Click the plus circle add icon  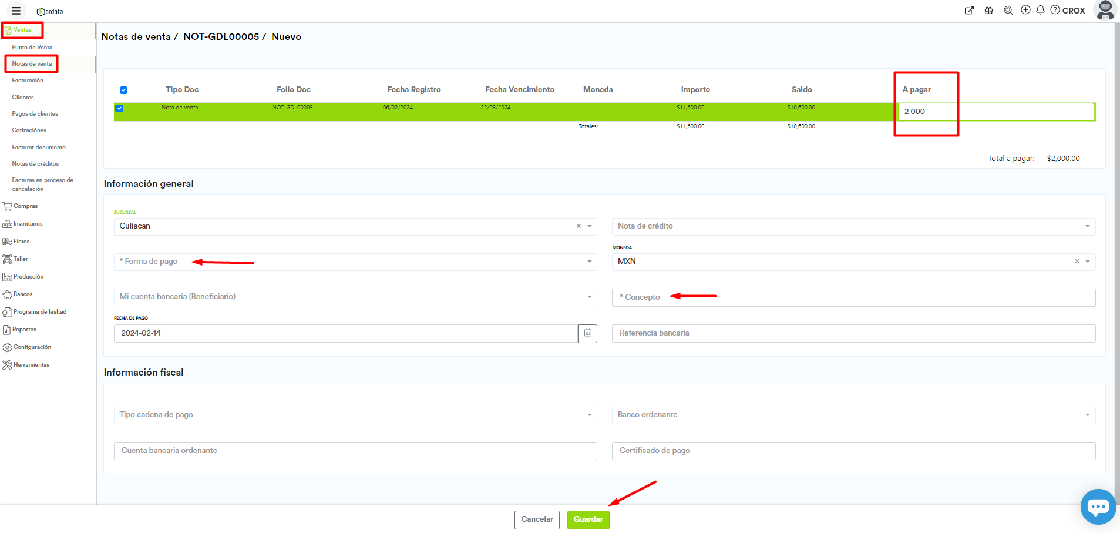[x=1025, y=10]
